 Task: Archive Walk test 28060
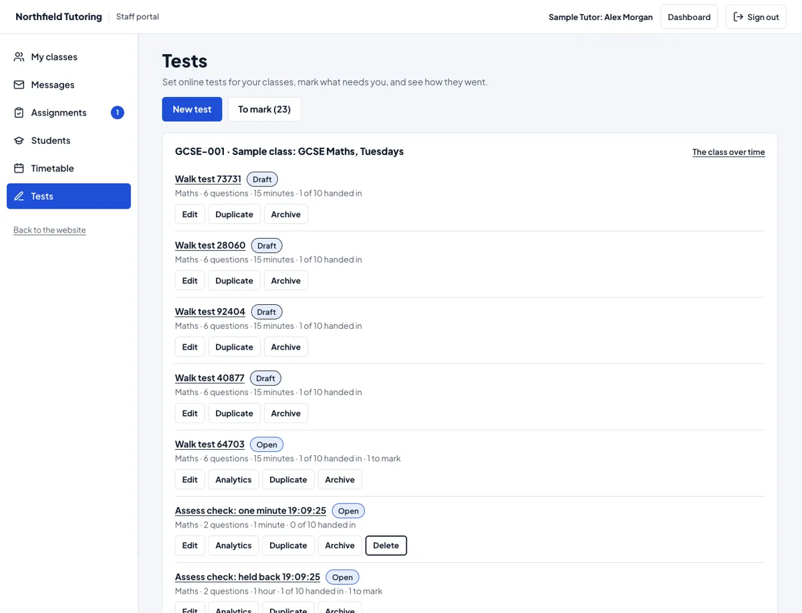pos(285,281)
